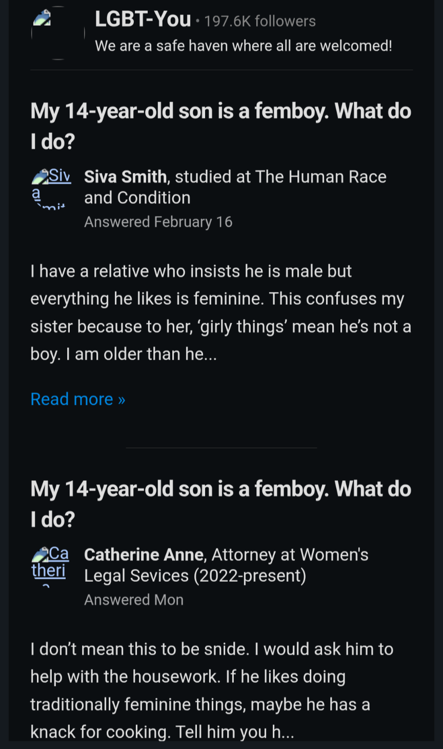The width and height of the screenshot is (443, 749).
Task: Open the question title above Catherine Anne's answer
Action: [220, 503]
